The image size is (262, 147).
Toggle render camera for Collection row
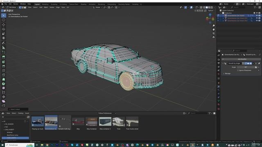[x=260, y=13]
